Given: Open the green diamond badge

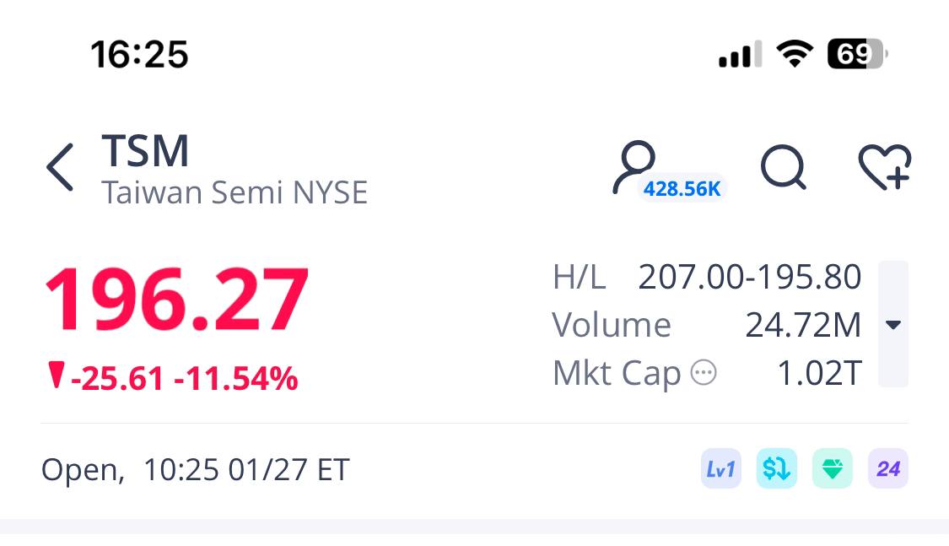Looking at the screenshot, I should pyautogui.click(x=833, y=469).
